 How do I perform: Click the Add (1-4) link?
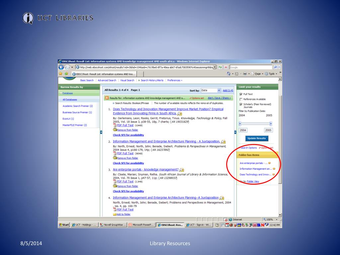pyautogui.click(x=228, y=90)
